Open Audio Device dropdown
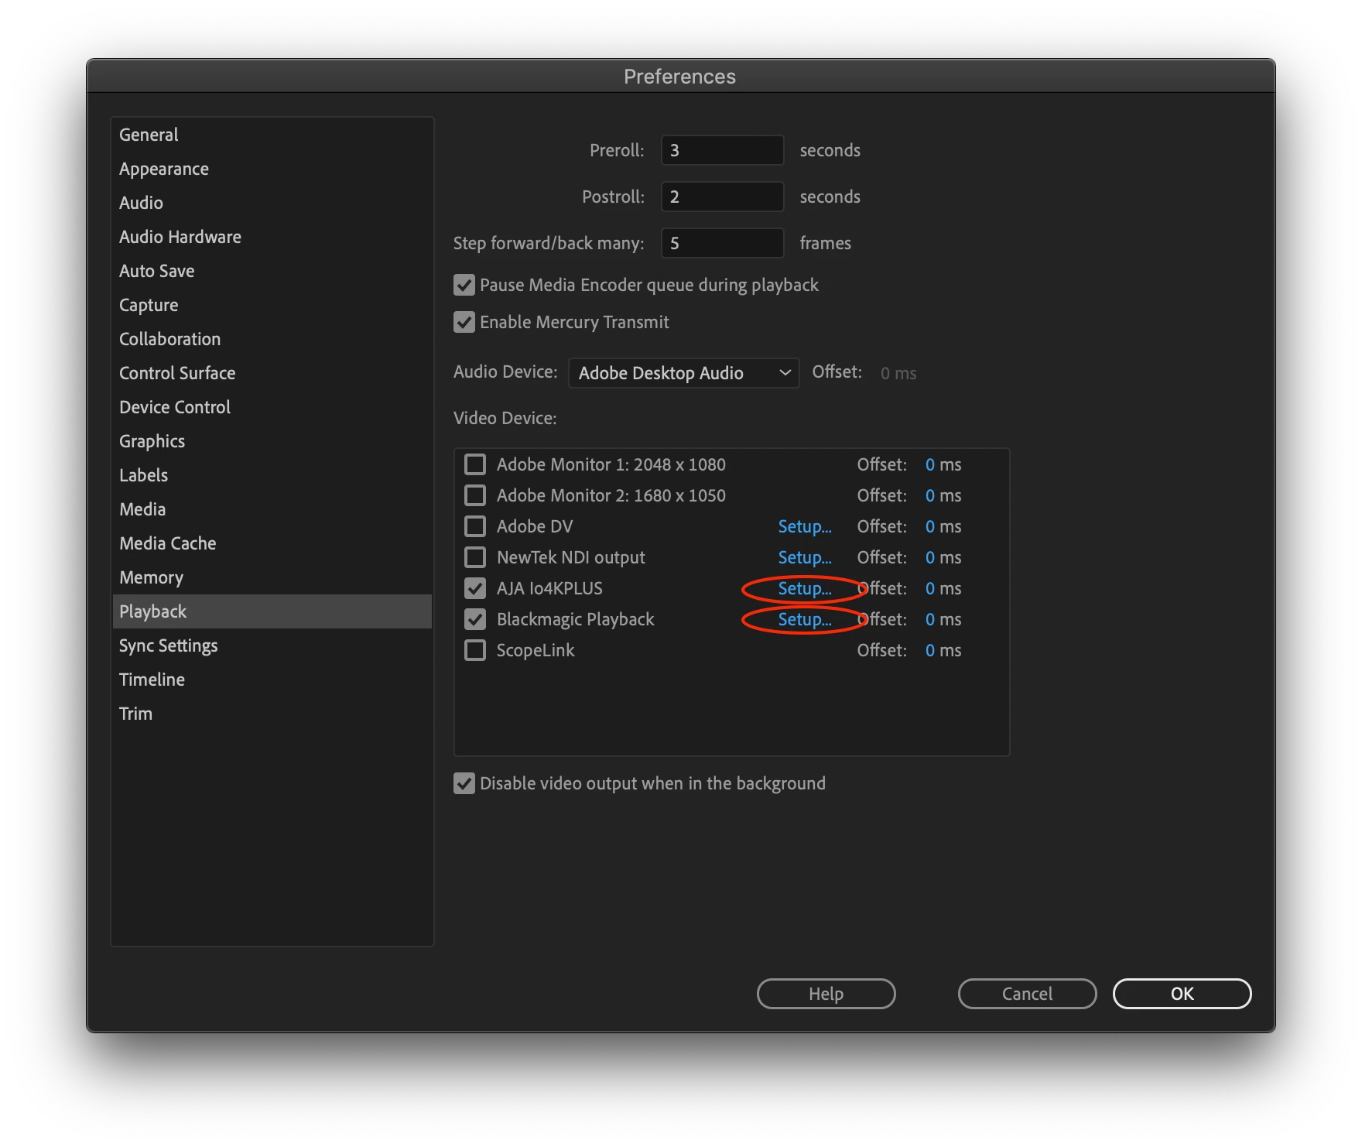 pos(683,373)
